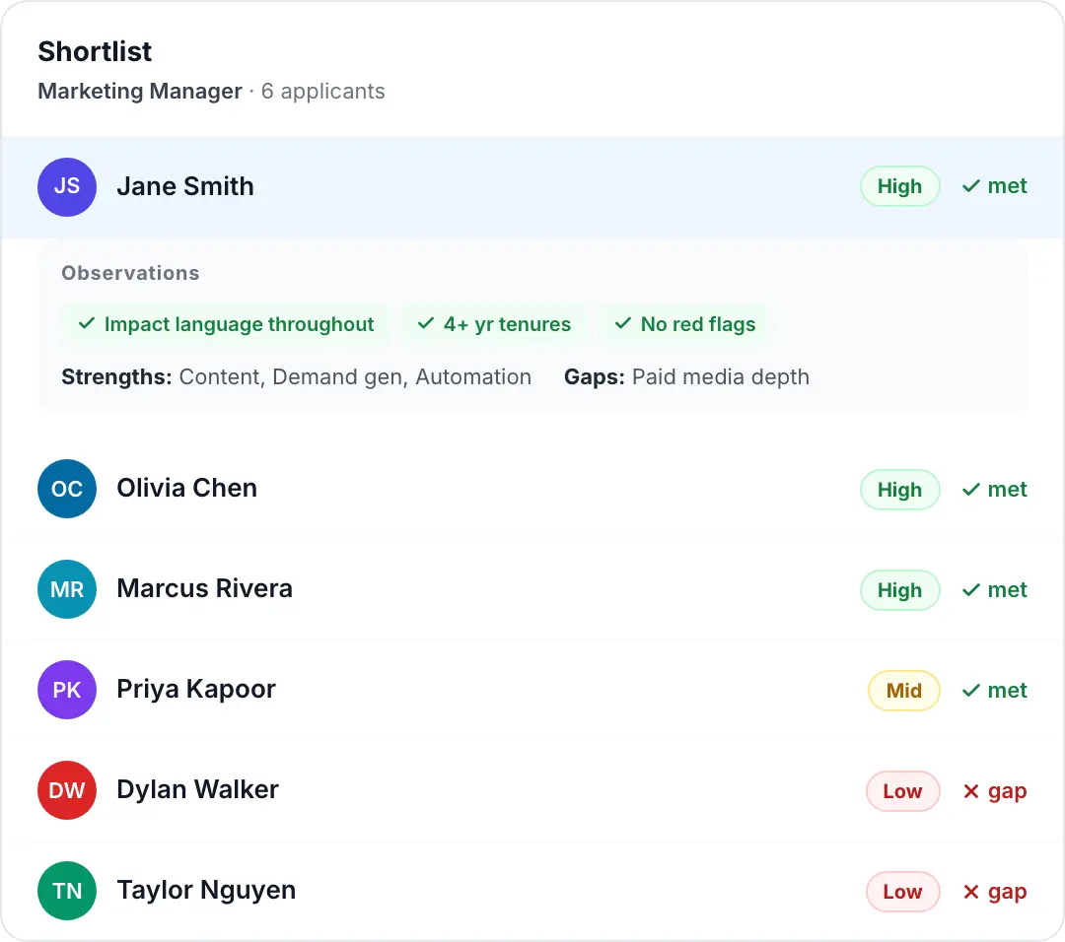Click the High badge on Olivia Chen's row
Image resolution: width=1065 pixels, height=942 pixels.
click(x=899, y=490)
